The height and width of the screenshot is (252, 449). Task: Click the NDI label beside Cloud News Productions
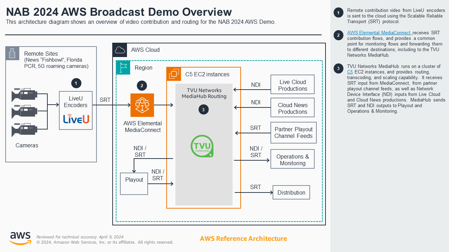(256, 102)
